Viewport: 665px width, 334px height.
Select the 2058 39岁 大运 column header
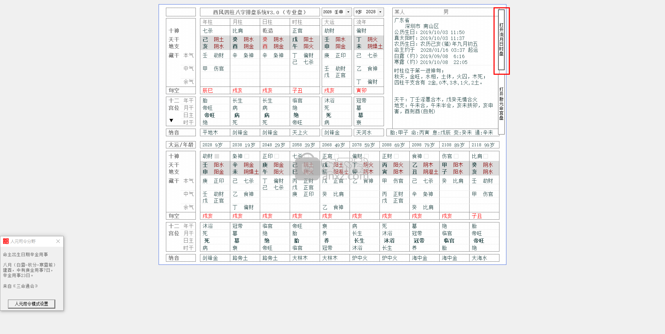coord(305,145)
